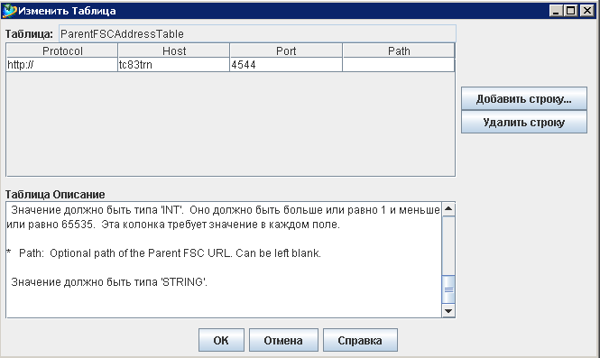The height and width of the screenshot is (358, 600).
Task: Close the 'Изменить Таблица' window
Action: click(x=586, y=11)
